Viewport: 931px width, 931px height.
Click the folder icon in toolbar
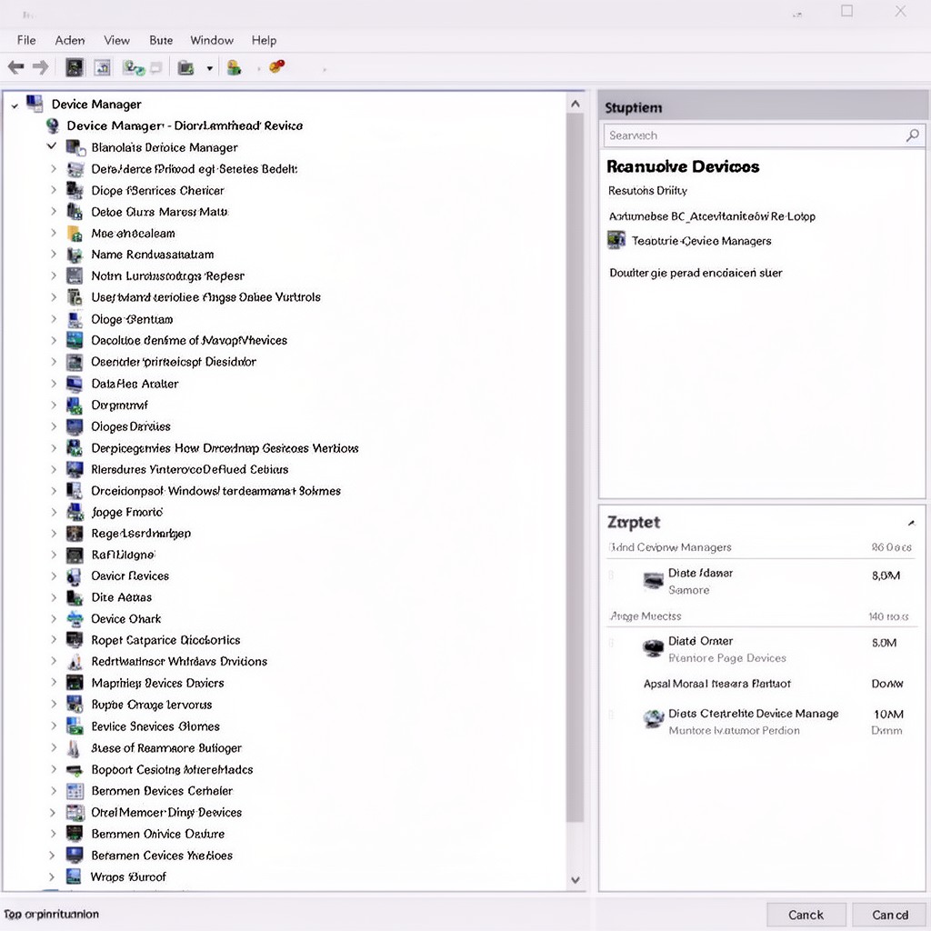(x=185, y=67)
